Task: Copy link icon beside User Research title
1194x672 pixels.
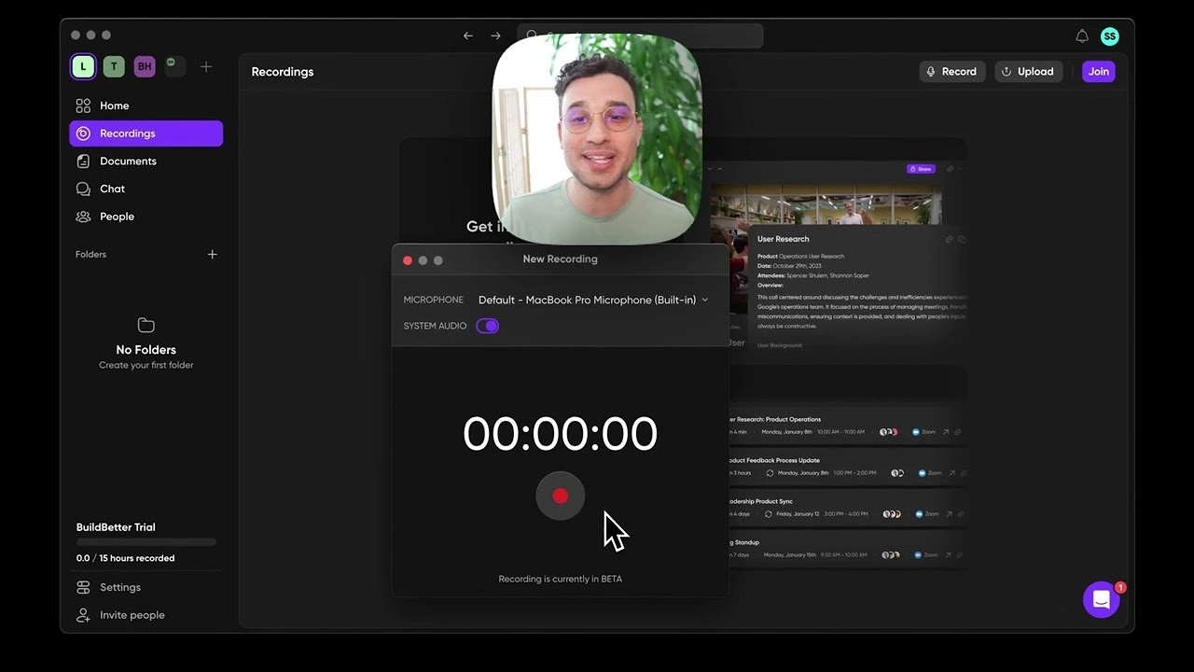Action: [950, 240]
